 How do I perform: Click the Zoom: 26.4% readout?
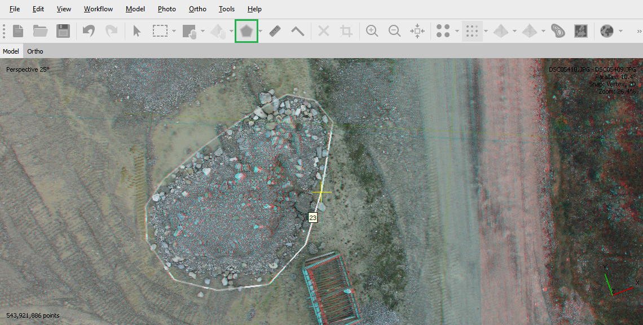tap(616, 91)
